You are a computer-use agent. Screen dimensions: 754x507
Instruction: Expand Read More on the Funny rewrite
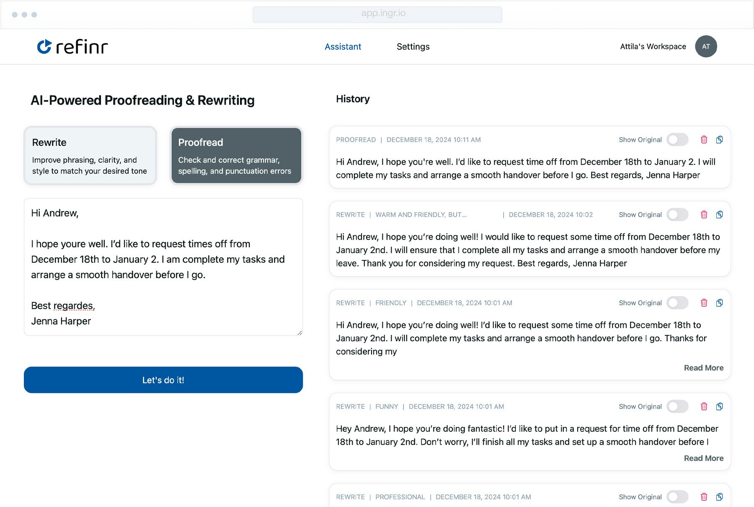pos(704,458)
